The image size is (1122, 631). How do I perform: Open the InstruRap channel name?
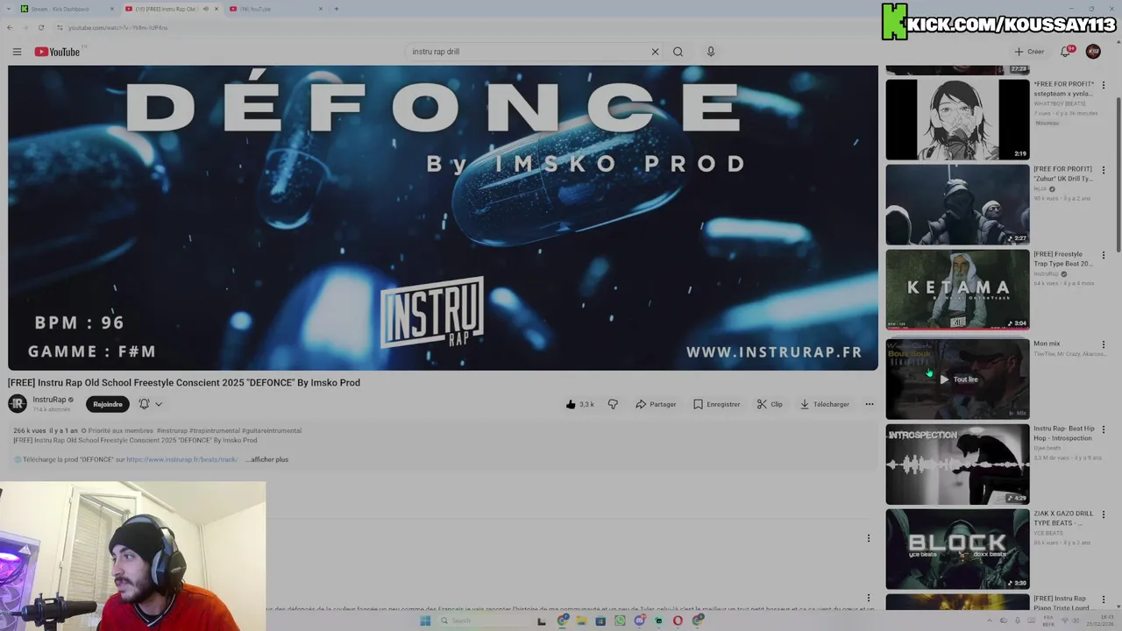point(50,400)
